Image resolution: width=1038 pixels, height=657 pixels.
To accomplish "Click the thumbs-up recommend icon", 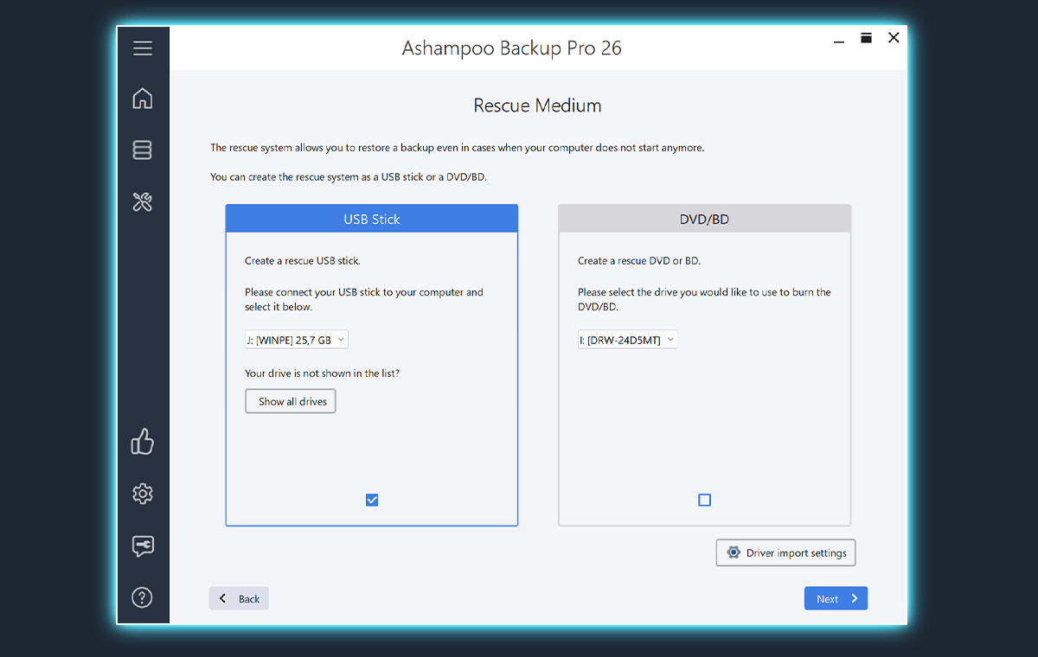I will click(x=143, y=443).
